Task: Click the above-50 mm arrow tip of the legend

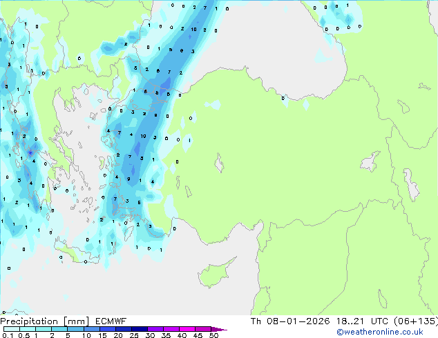Action: click(x=219, y=329)
